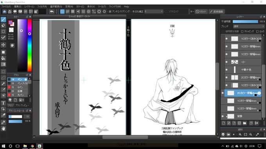Screen dimensions: 266x149
Task: Enable the vanishing point snap guide
Action: click(78, 11)
